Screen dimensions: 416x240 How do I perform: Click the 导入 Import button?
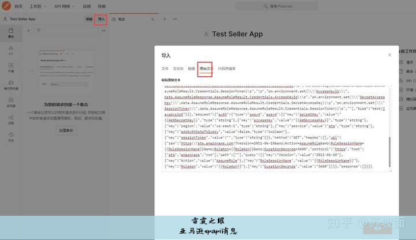[101, 19]
